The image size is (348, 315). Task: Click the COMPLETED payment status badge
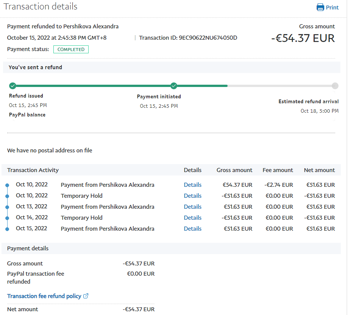(x=71, y=50)
